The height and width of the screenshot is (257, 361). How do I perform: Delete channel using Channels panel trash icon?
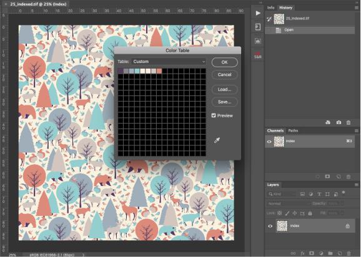349,177
